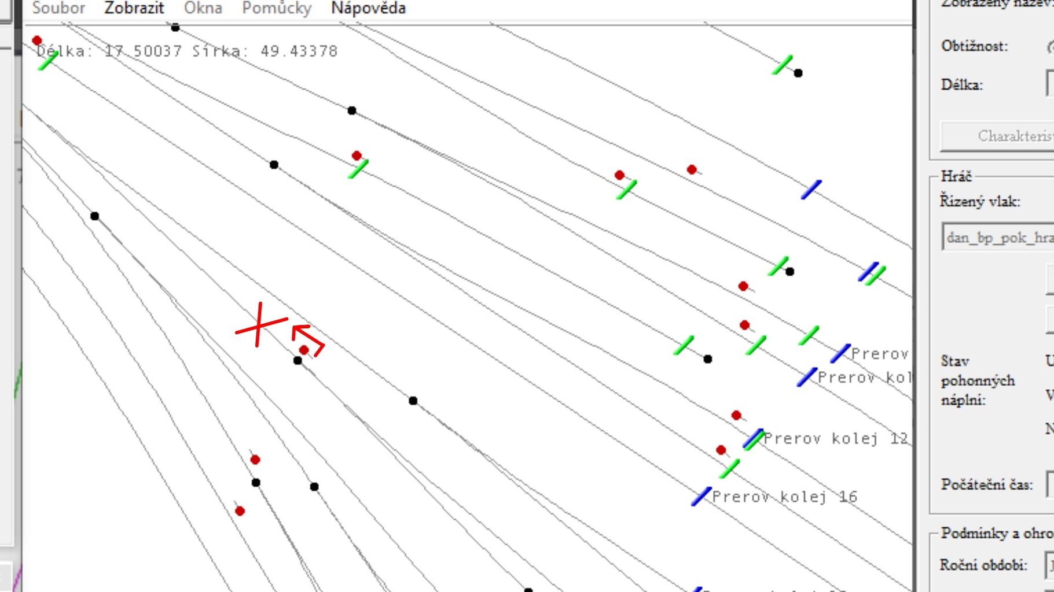Click the red dot beside the red arrow
1054x592 pixels.
click(304, 350)
